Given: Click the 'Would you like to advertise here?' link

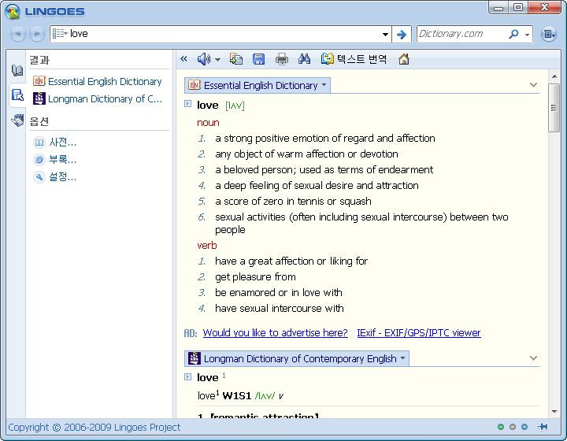Looking at the screenshot, I should [275, 332].
